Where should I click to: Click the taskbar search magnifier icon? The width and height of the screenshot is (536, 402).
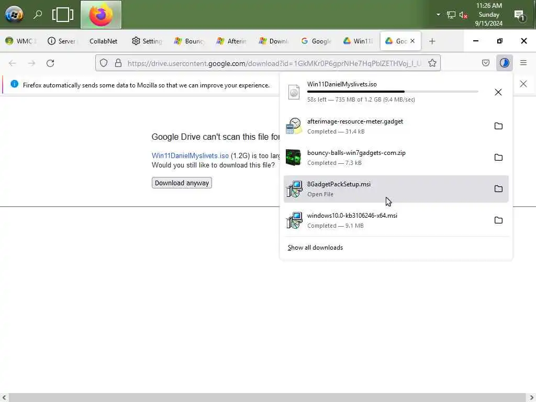pyautogui.click(x=38, y=15)
